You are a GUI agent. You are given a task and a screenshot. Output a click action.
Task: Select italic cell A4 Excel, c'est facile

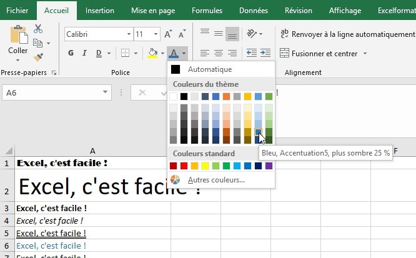point(92,221)
